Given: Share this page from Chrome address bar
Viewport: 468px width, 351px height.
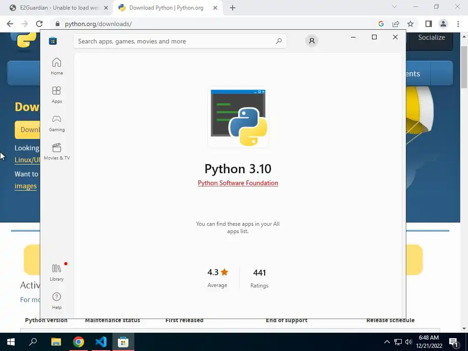Looking at the screenshot, I should [396, 24].
